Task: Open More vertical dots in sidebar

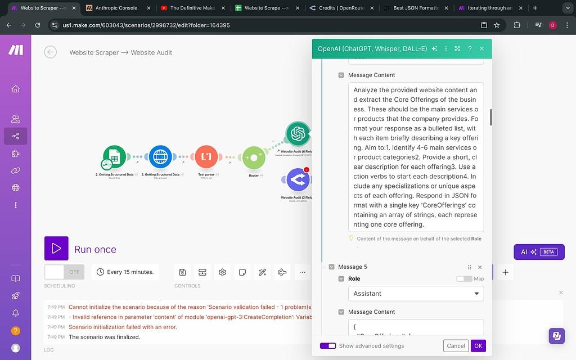Action: click(15, 205)
